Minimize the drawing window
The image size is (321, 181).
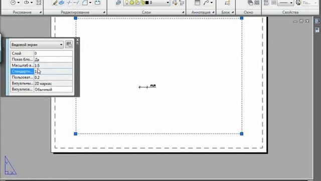coord(295,21)
